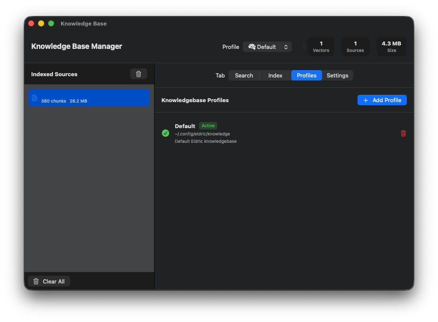
Task: Open the Index tab
Action: (275, 75)
